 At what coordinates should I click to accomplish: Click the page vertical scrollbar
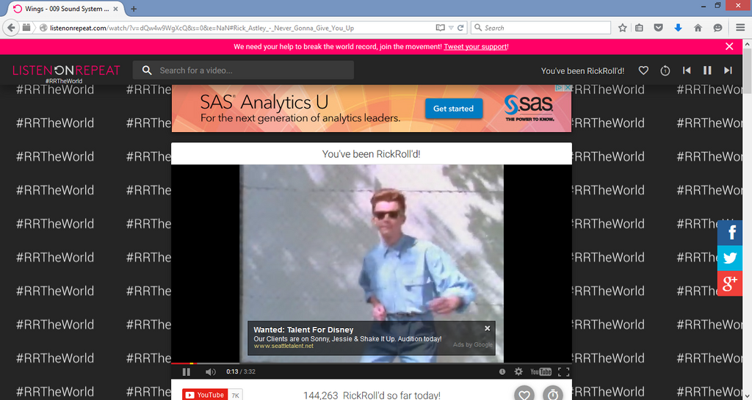747,72
